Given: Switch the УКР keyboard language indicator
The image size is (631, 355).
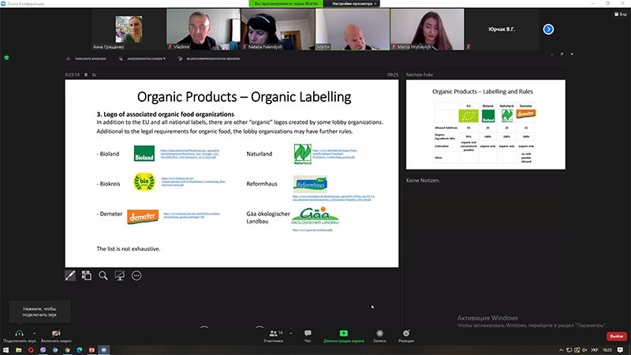Looking at the screenshot, I should point(595,350).
